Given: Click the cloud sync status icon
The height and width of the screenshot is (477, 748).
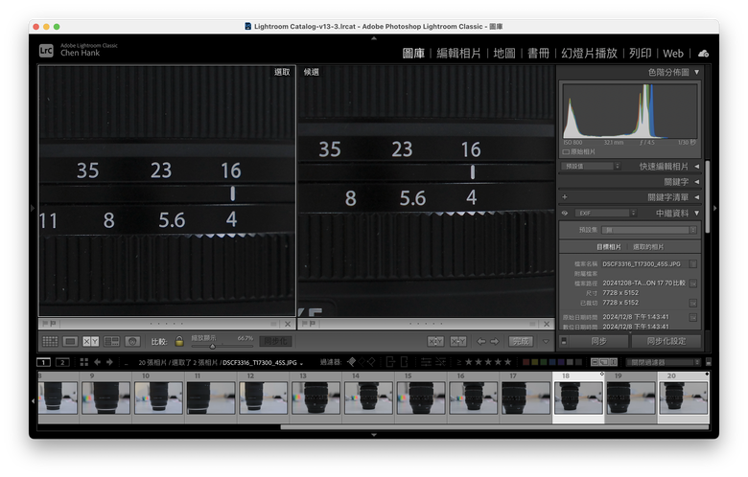Looking at the screenshot, I should point(703,54).
